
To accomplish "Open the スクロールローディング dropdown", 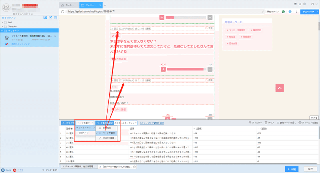I will pos(126,123).
